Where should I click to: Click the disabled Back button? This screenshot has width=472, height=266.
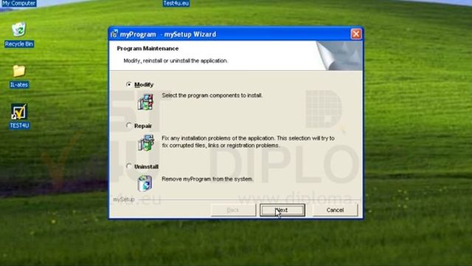click(233, 210)
